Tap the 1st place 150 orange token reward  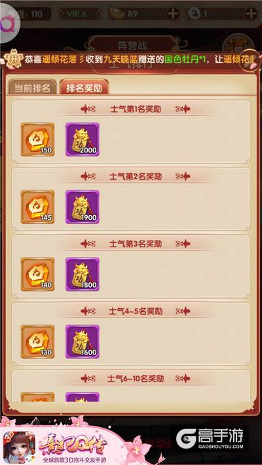coord(38,139)
